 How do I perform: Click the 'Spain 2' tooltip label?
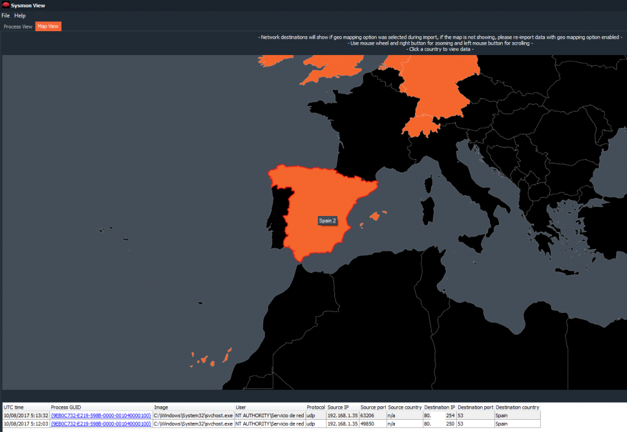pos(328,221)
